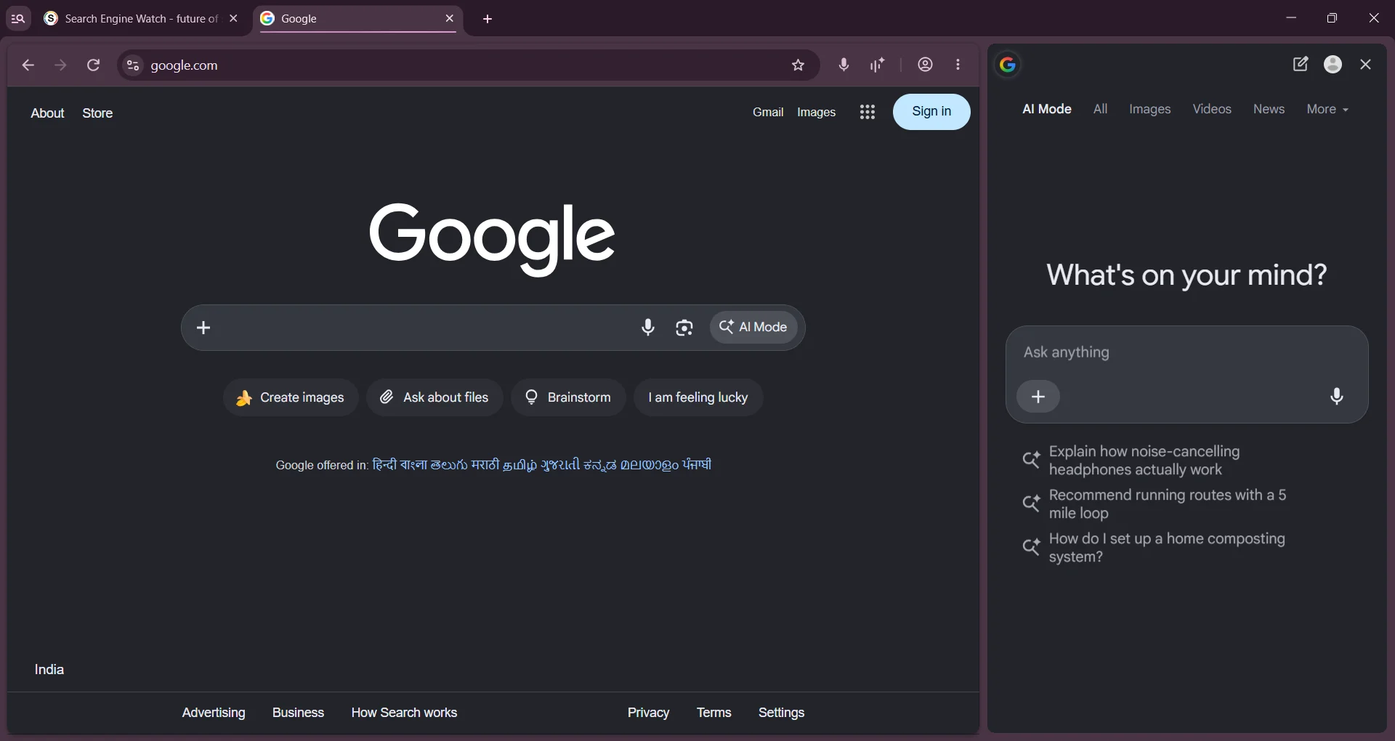This screenshot has height=741, width=1395.
Task: Reload the Google page
Action: (x=93, y=65)
